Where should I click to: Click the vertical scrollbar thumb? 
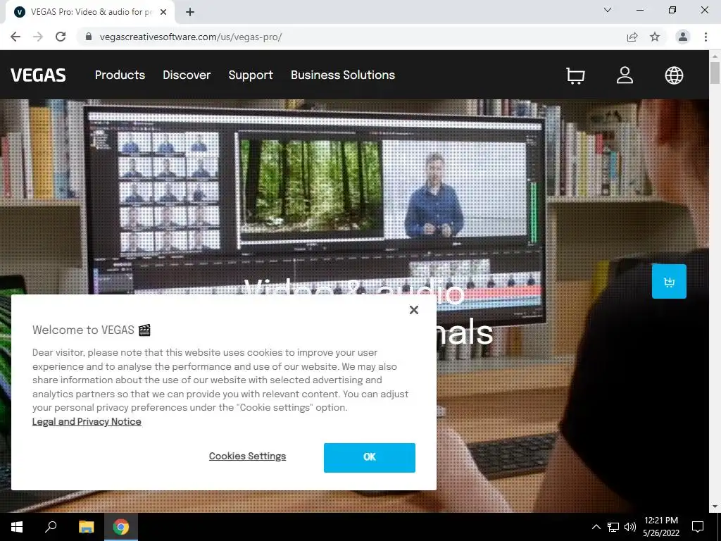[715, 73]
